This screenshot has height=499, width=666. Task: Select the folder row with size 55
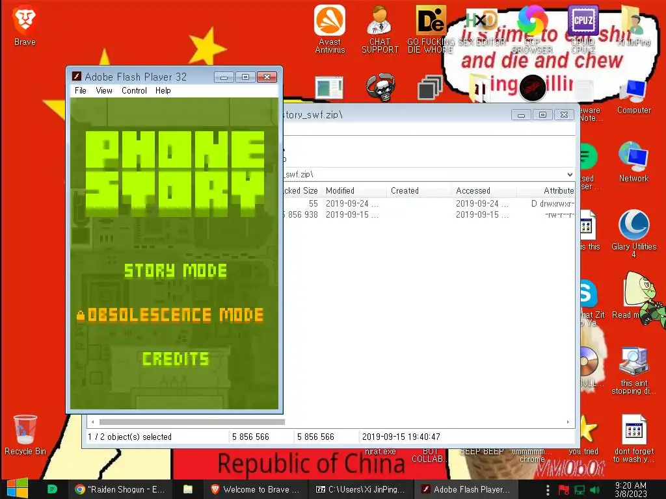pyautogui.click(x=429, y=203)
